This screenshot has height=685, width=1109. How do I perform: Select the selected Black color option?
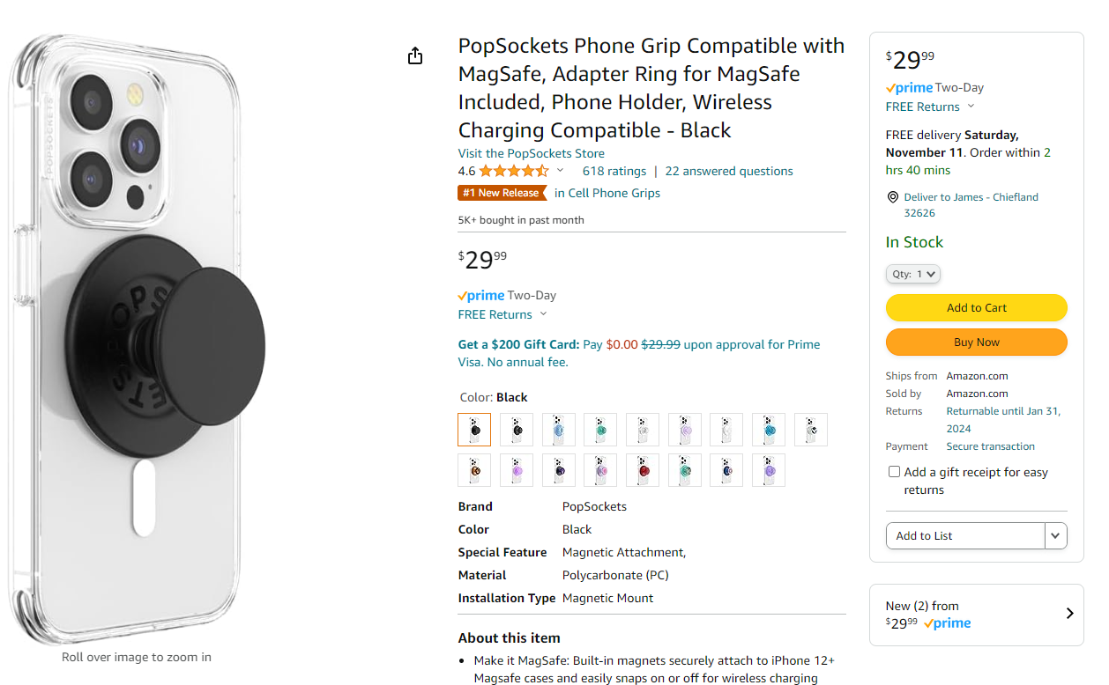pyautogui.click(x=474, y=430)
